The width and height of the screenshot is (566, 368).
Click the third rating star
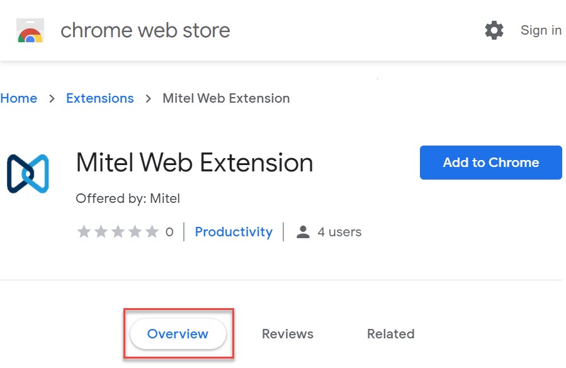click(x=118, y=232)
